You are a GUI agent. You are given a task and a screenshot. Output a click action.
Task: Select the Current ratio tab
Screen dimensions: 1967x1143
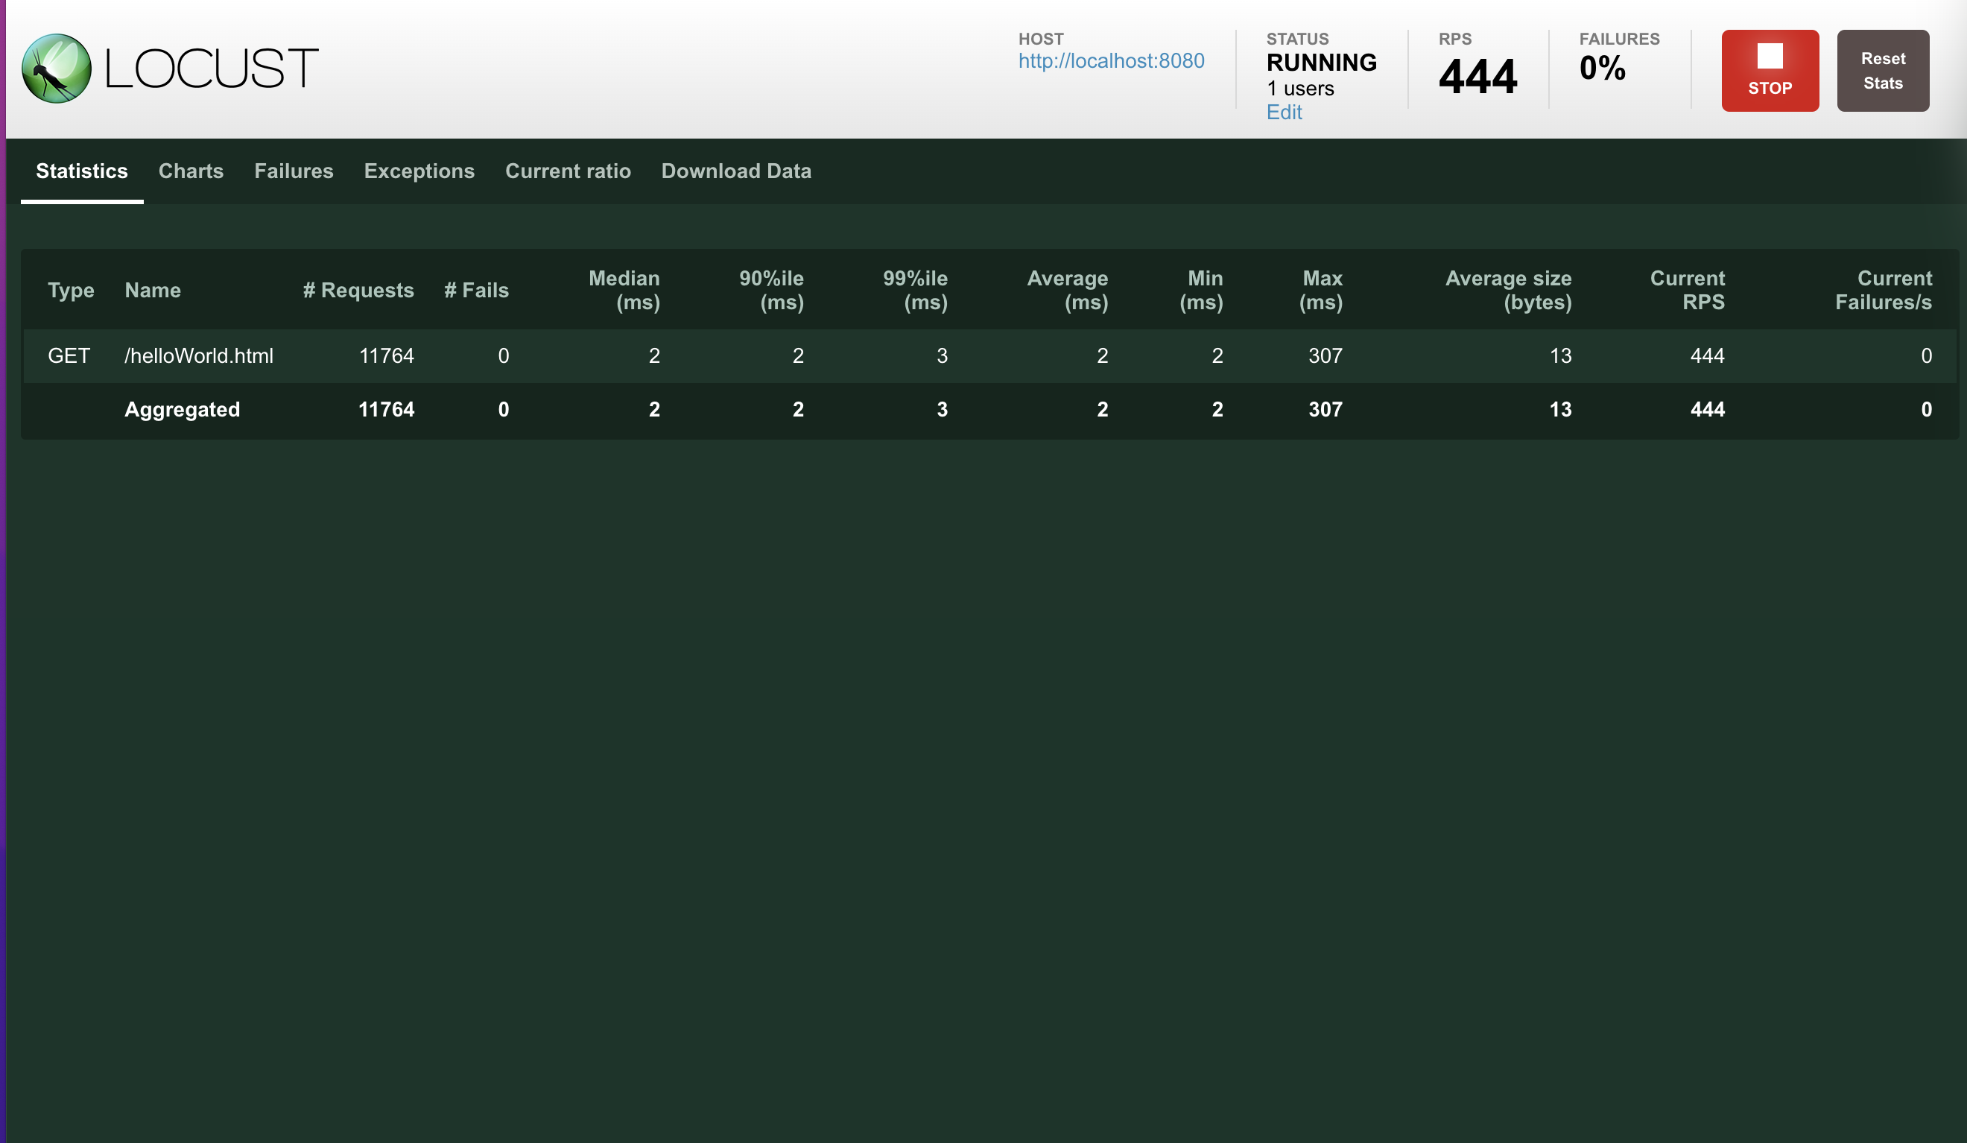[568, 171]
